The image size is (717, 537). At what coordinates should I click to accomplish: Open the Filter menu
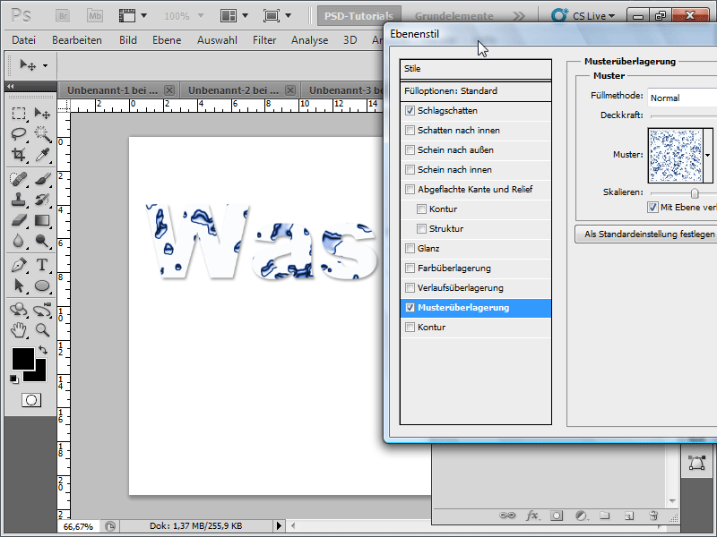pos(264,40)
